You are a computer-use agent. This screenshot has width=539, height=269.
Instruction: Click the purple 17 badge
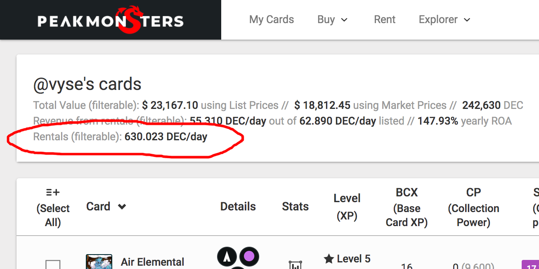pos(530,264)
